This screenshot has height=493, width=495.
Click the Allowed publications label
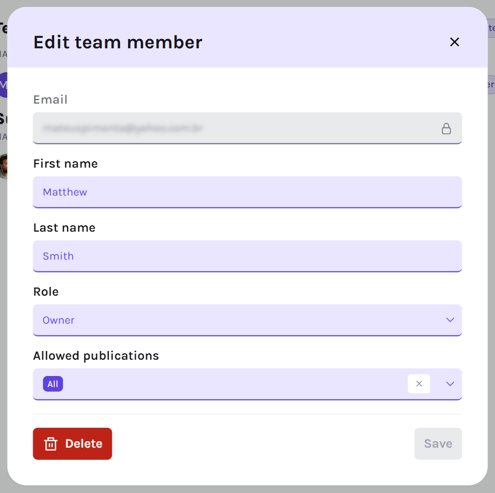click(x=96, y=356)
